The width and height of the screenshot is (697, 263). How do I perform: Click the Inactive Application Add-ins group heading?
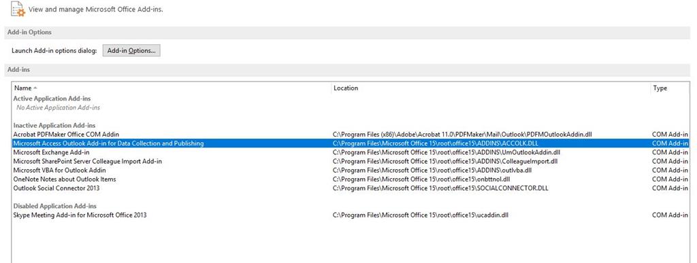click(x=54, y=126)
